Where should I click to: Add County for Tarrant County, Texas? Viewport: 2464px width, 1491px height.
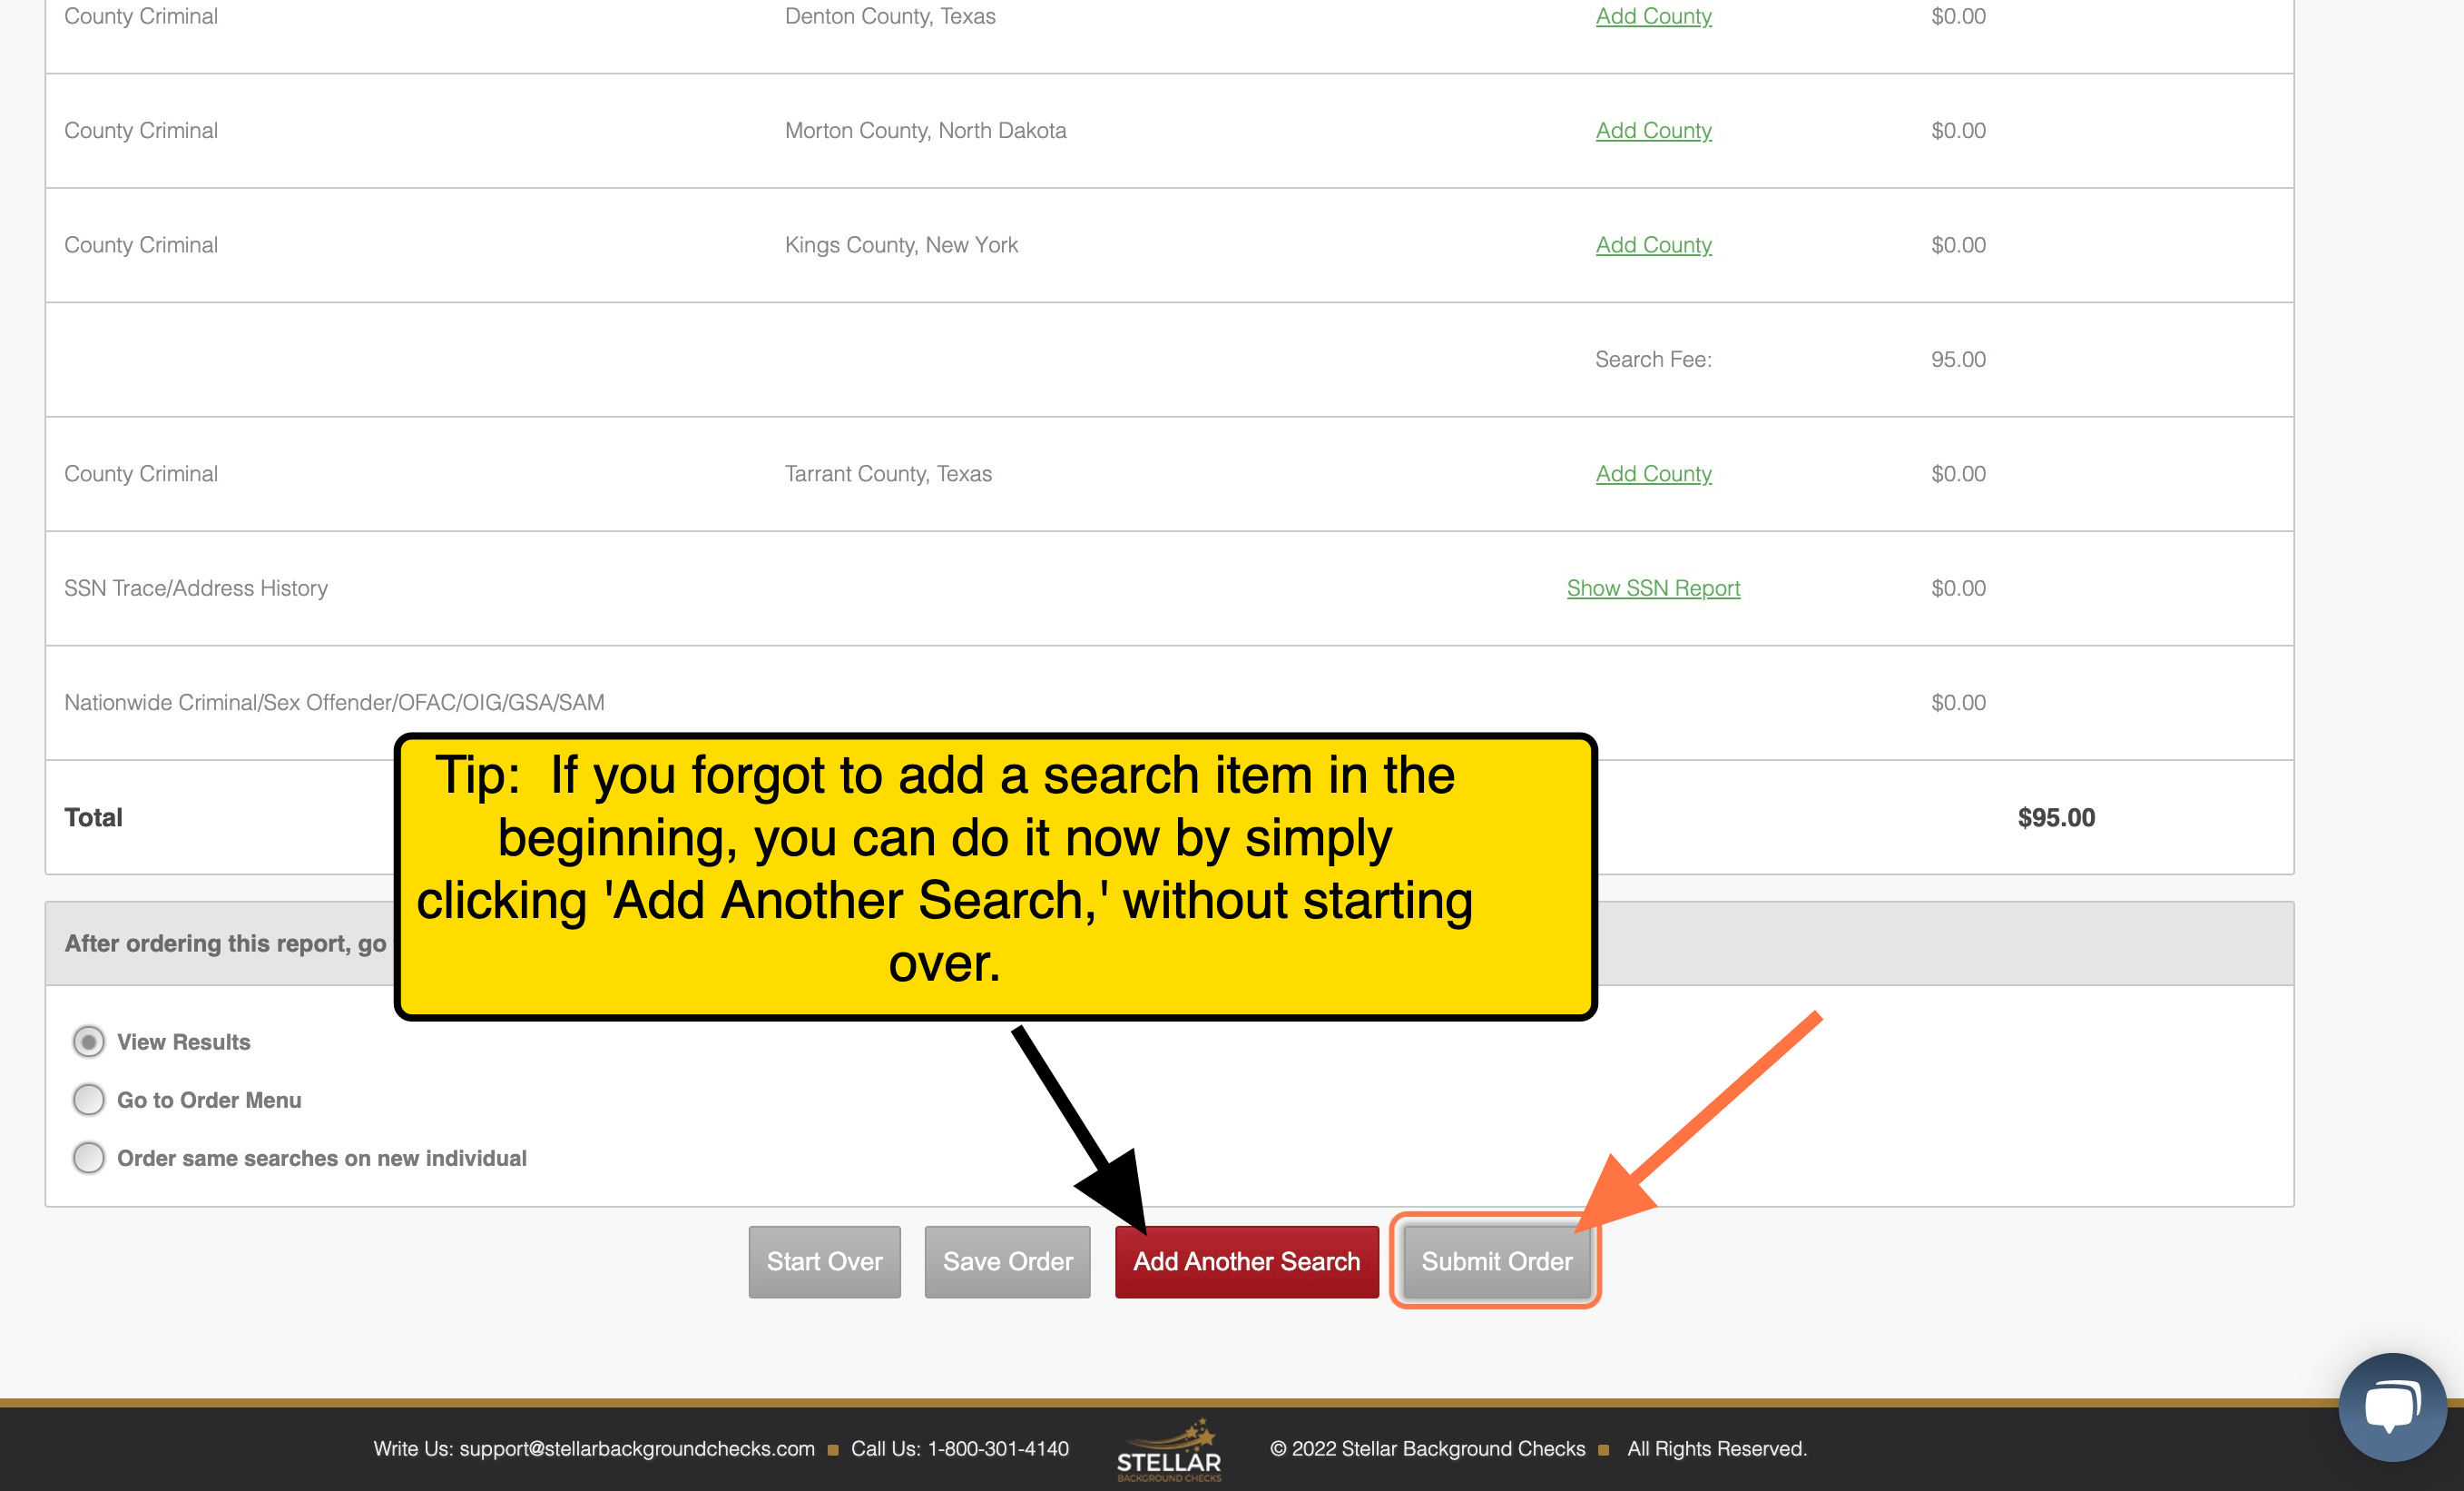click(x=1653, y=473)
